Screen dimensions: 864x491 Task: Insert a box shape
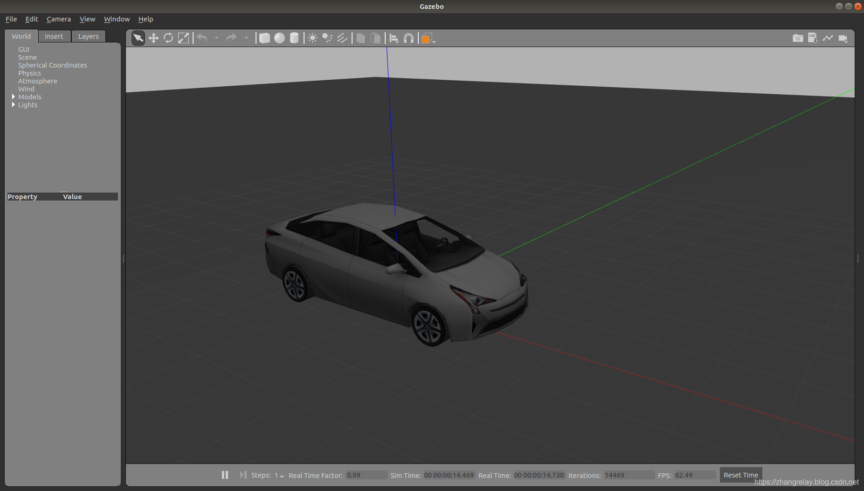click(264, 38)
